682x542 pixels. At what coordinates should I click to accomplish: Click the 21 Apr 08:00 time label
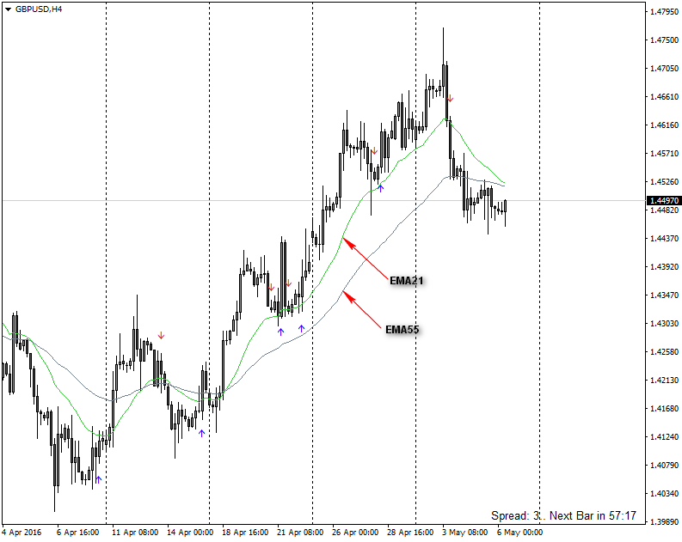[300, 533]
